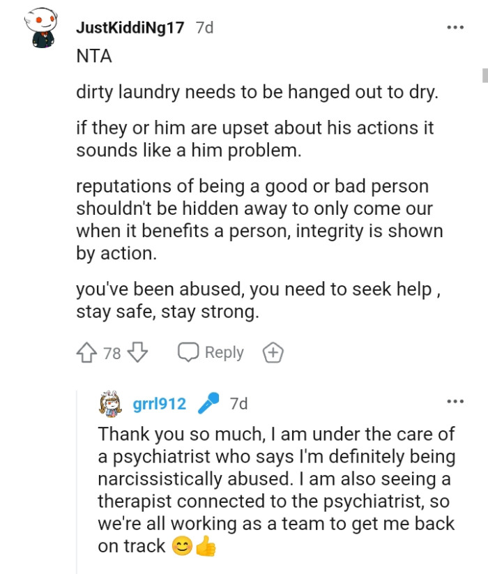Click the smiling emoji in grrl912's reply
Viewport: 488px width, 574px height.
181,545
